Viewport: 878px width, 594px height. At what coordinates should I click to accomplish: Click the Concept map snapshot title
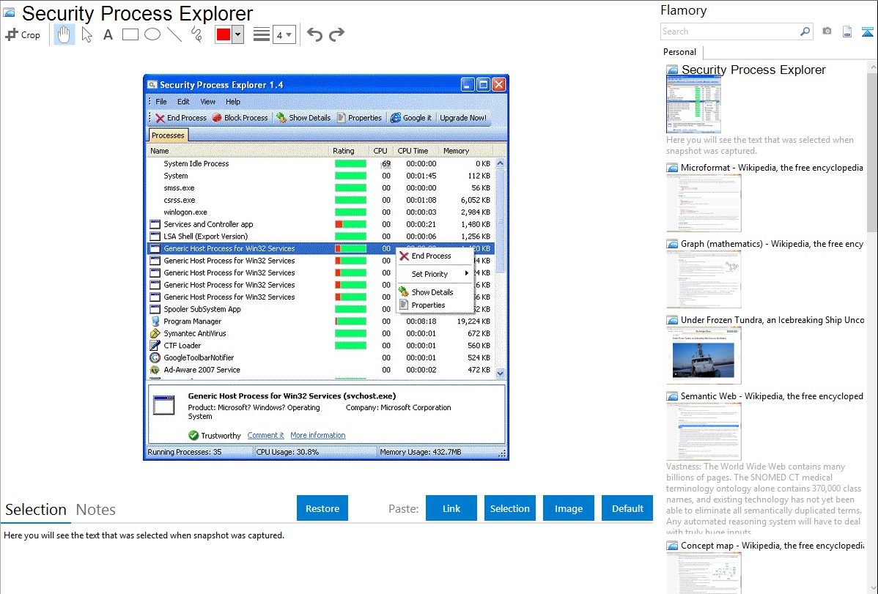point(772,546)
